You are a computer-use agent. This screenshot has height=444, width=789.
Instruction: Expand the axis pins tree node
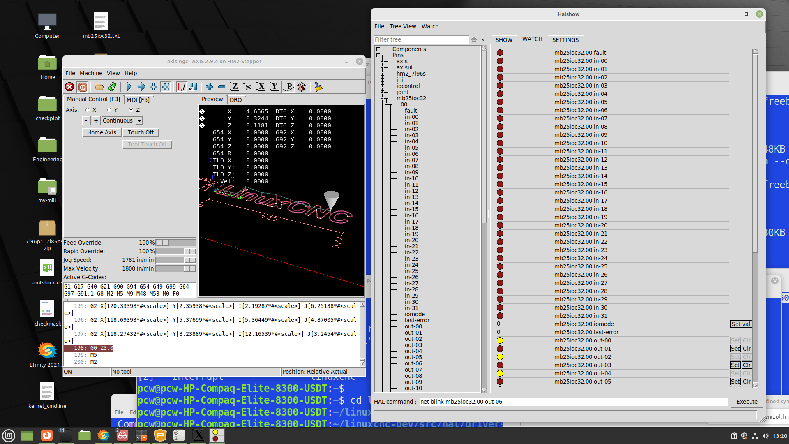tap(383, 61)
